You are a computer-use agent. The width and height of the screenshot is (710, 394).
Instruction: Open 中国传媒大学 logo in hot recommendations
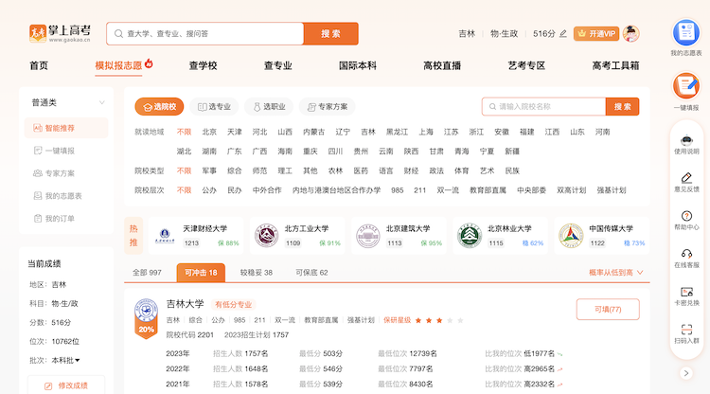pyautogui.click(x=571, y=236)
